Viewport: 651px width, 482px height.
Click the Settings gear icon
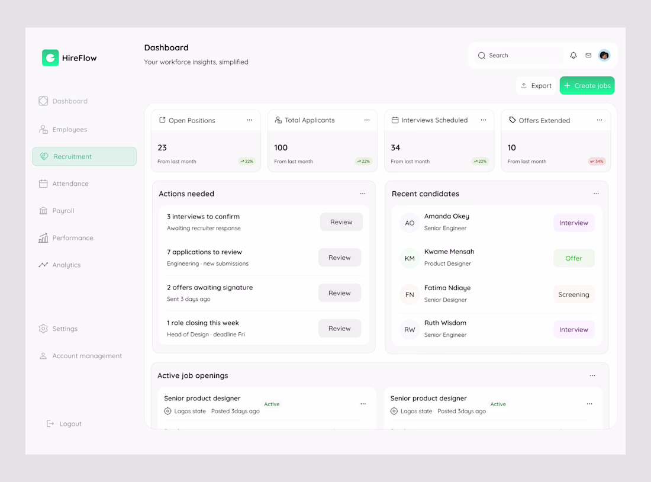(x=43, y=329)
